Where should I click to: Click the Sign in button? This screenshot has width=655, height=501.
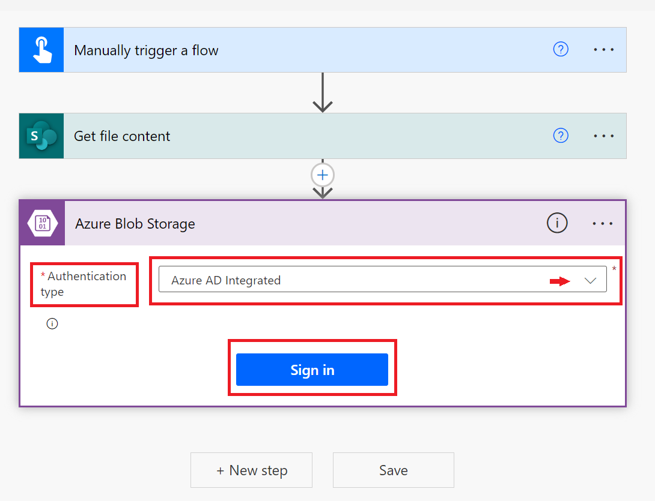[x=312, y=370]
